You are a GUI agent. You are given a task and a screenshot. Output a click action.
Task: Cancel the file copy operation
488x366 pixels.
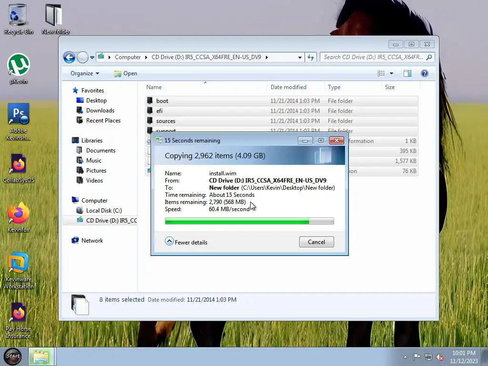(316, 242)
